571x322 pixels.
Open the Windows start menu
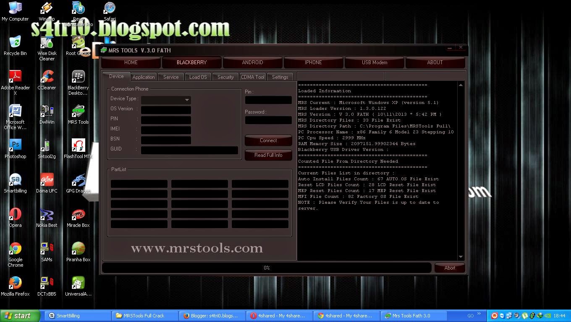[x=20, y=316]
